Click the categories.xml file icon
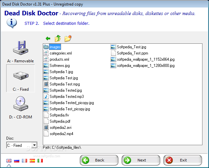 [x=46, y=53]
